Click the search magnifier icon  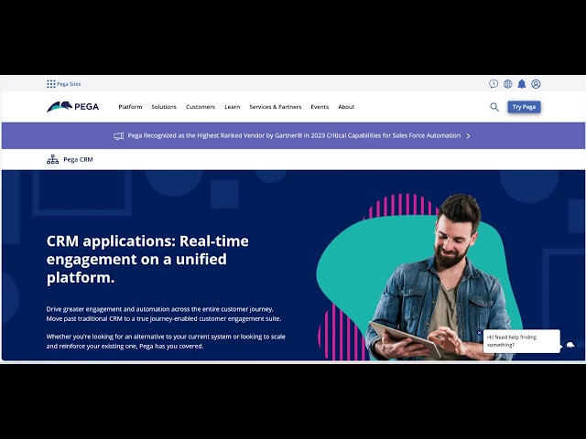494,107
